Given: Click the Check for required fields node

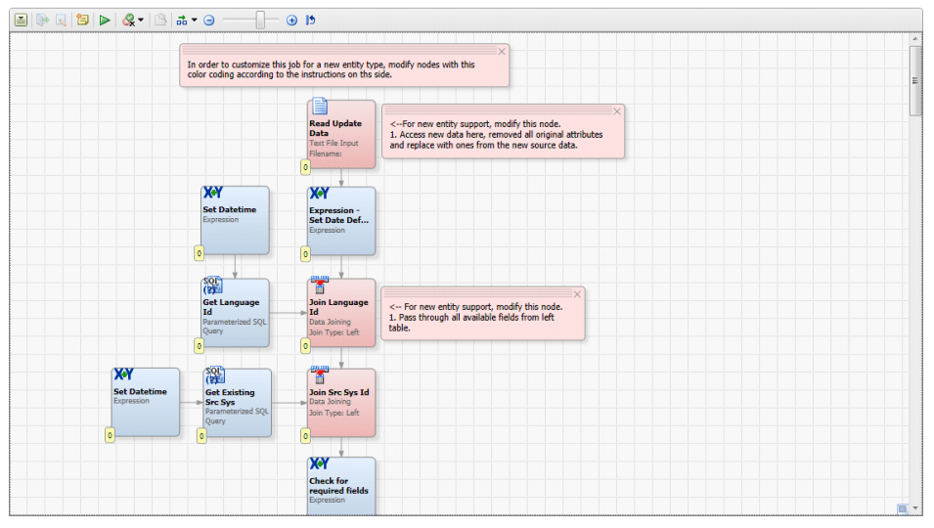Looking at the screenshot, I should [341, 486].
